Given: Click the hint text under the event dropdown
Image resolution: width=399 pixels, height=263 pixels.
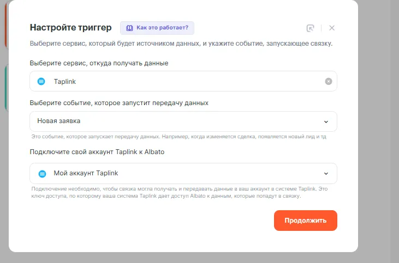Looking at the screenshot, I should [x=179, y=136].
